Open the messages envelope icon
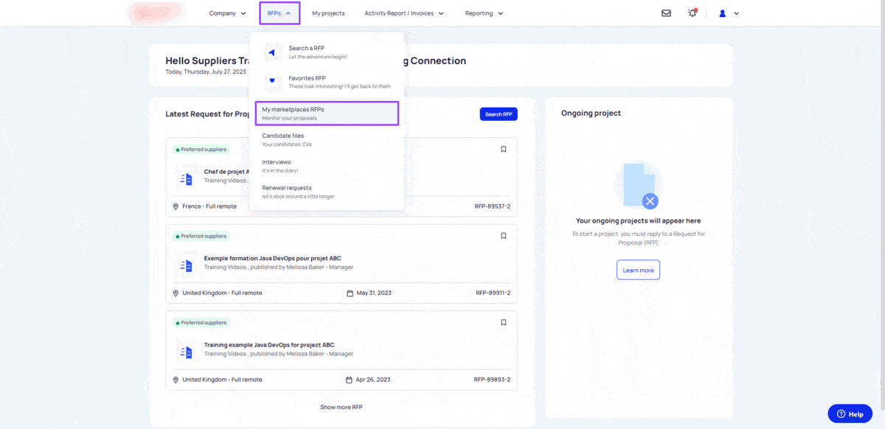 pos(666,13)
